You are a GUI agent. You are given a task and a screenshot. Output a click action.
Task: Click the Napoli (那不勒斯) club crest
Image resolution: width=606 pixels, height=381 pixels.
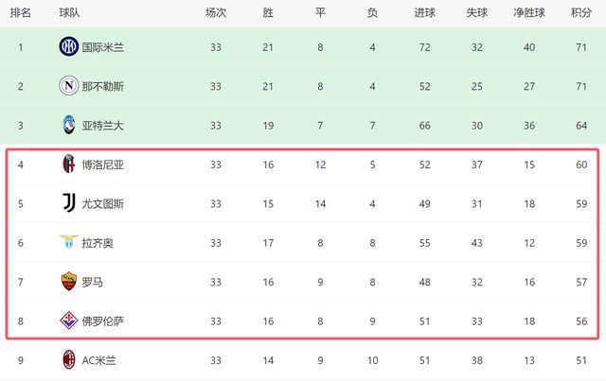68,86
